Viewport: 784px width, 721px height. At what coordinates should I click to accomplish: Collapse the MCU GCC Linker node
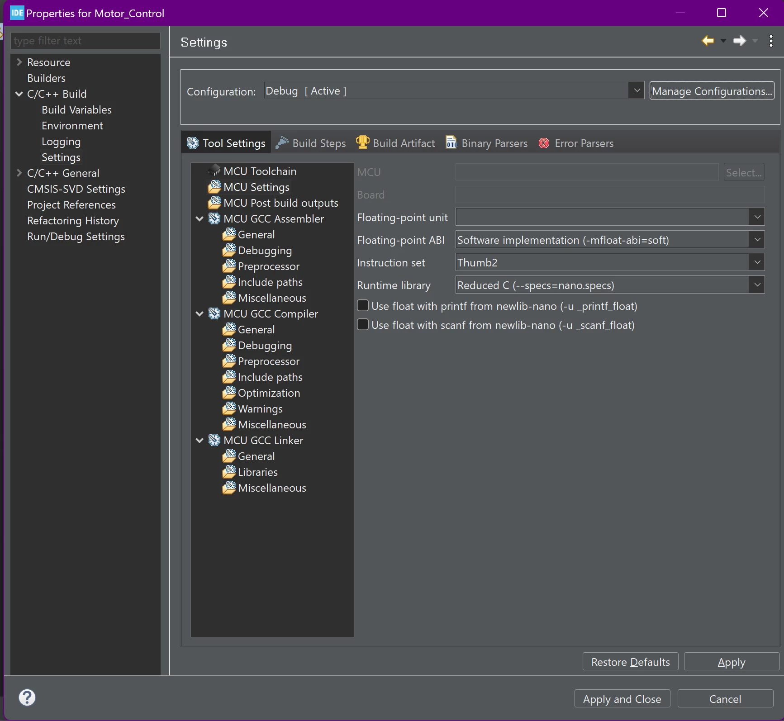click(x=200, y=440)
